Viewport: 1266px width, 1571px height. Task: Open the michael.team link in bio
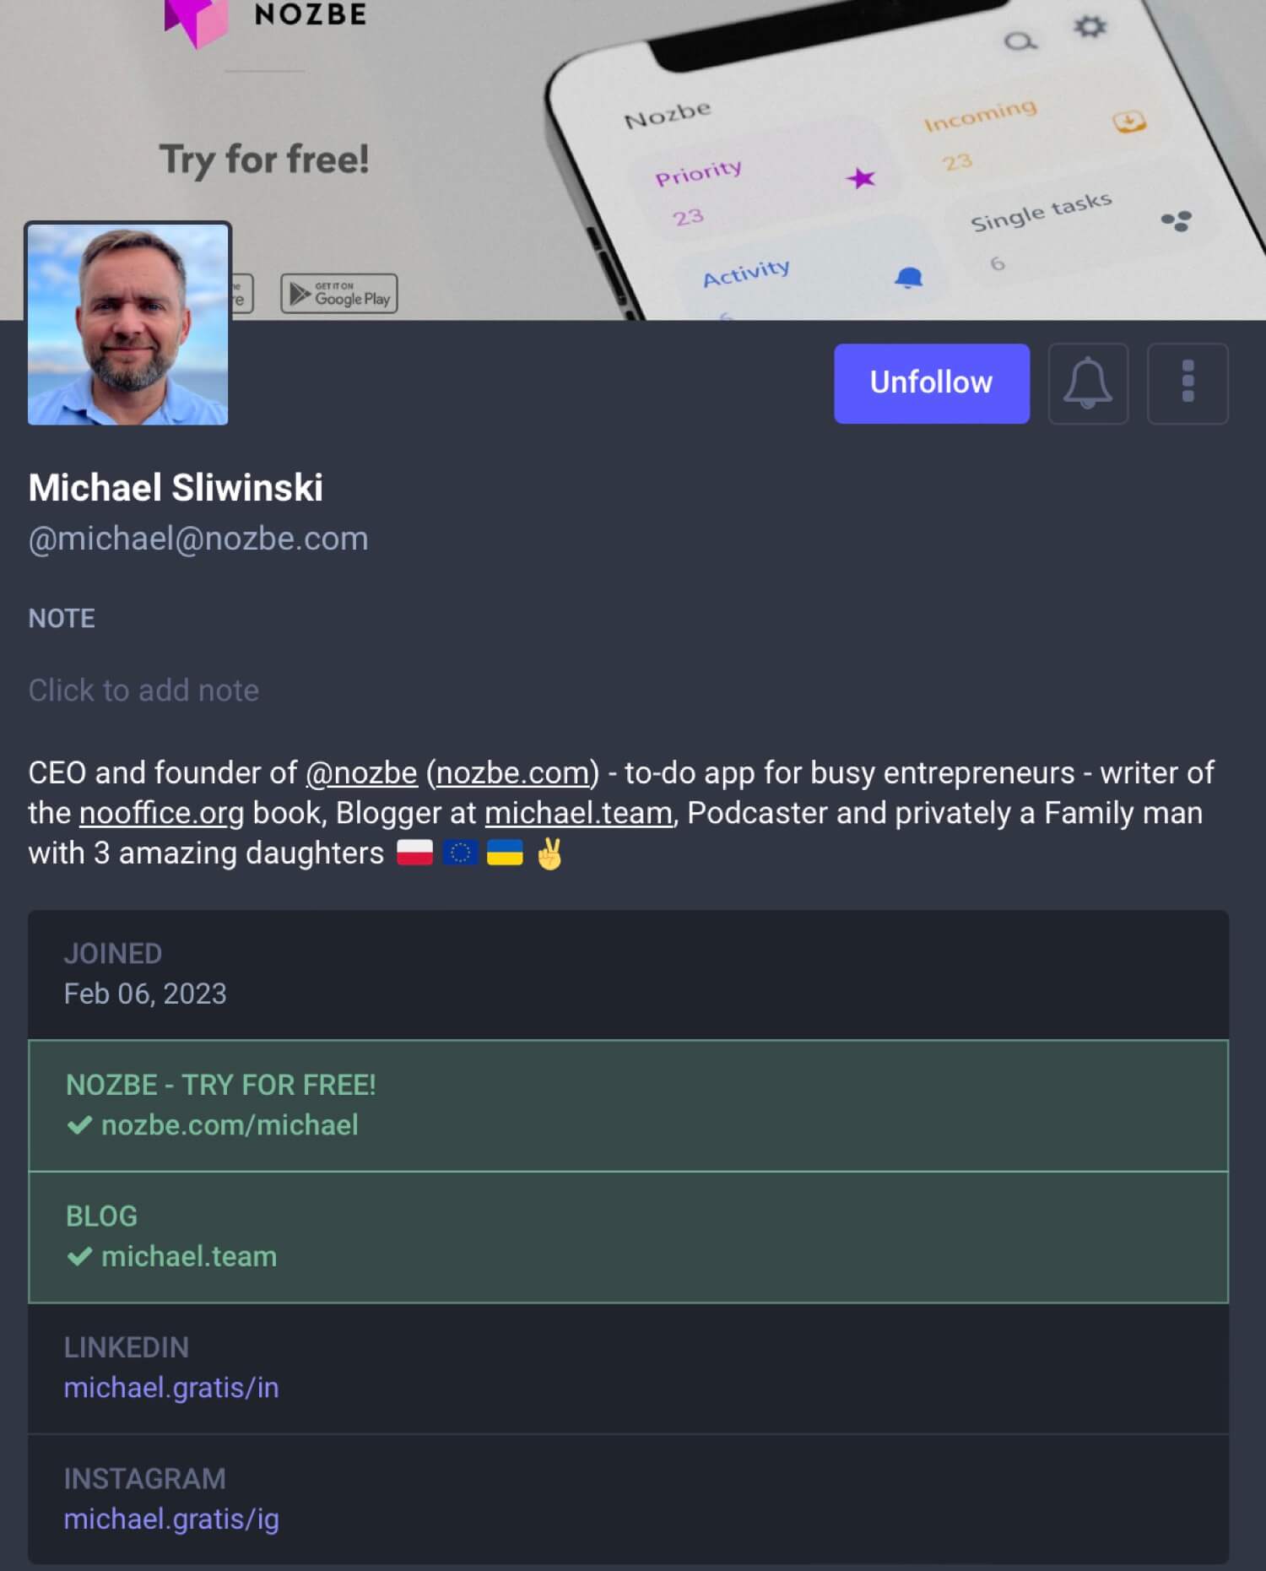(578, 813)
